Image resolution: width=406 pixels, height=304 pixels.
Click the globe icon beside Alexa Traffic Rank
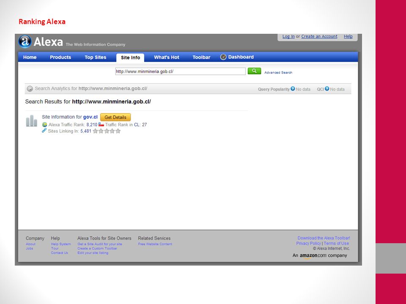pos(44,125)
